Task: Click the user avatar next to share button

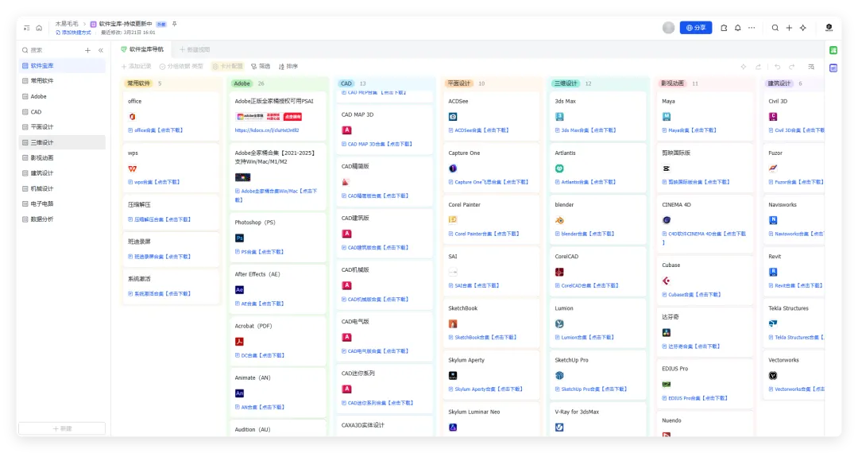Action: (x=668, y=28)
